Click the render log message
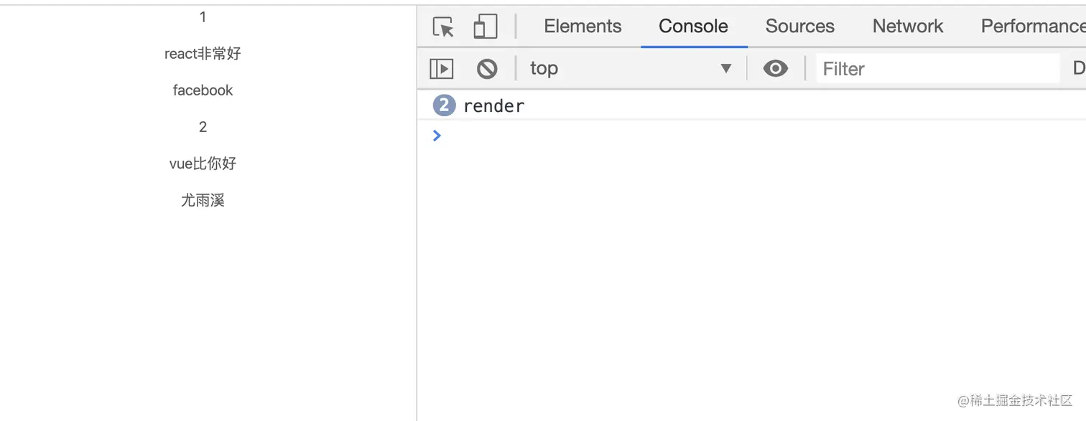Screen dimensions: 1086x421 point(494,106)
